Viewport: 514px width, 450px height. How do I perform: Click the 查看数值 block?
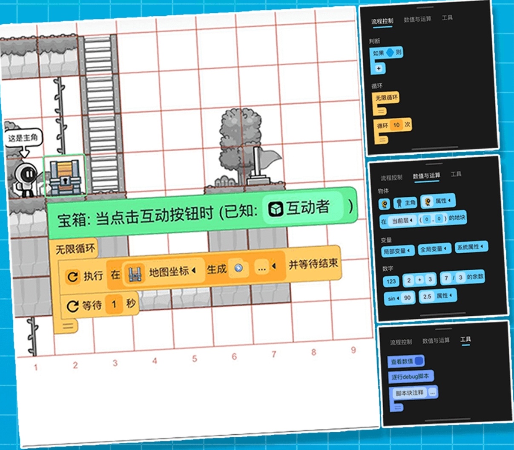[x=406, y=361]
